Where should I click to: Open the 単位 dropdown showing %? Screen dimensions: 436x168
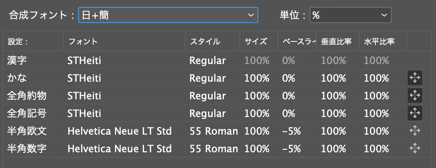(350, 15)
